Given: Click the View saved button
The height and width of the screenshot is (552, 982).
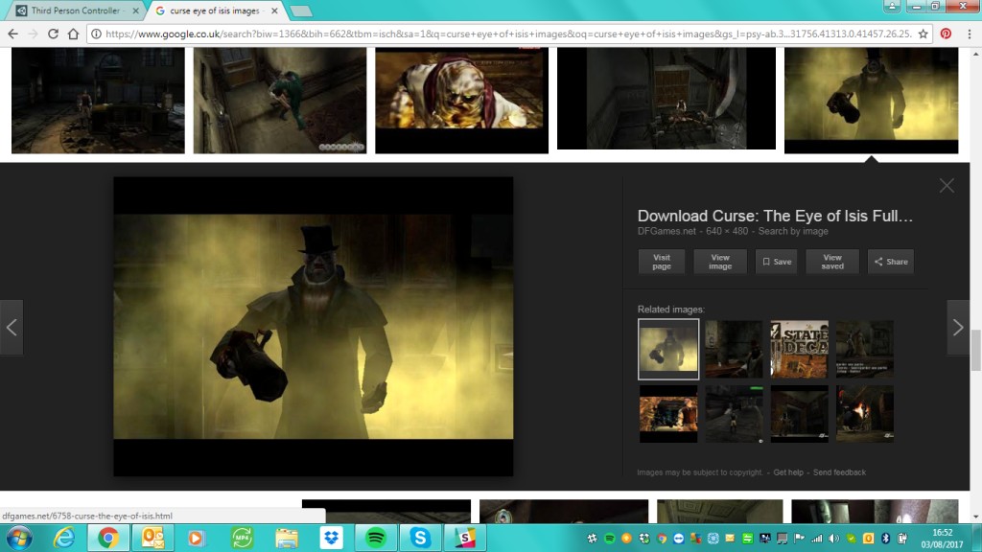Looking at the screenshot, I should click(832, 262).
